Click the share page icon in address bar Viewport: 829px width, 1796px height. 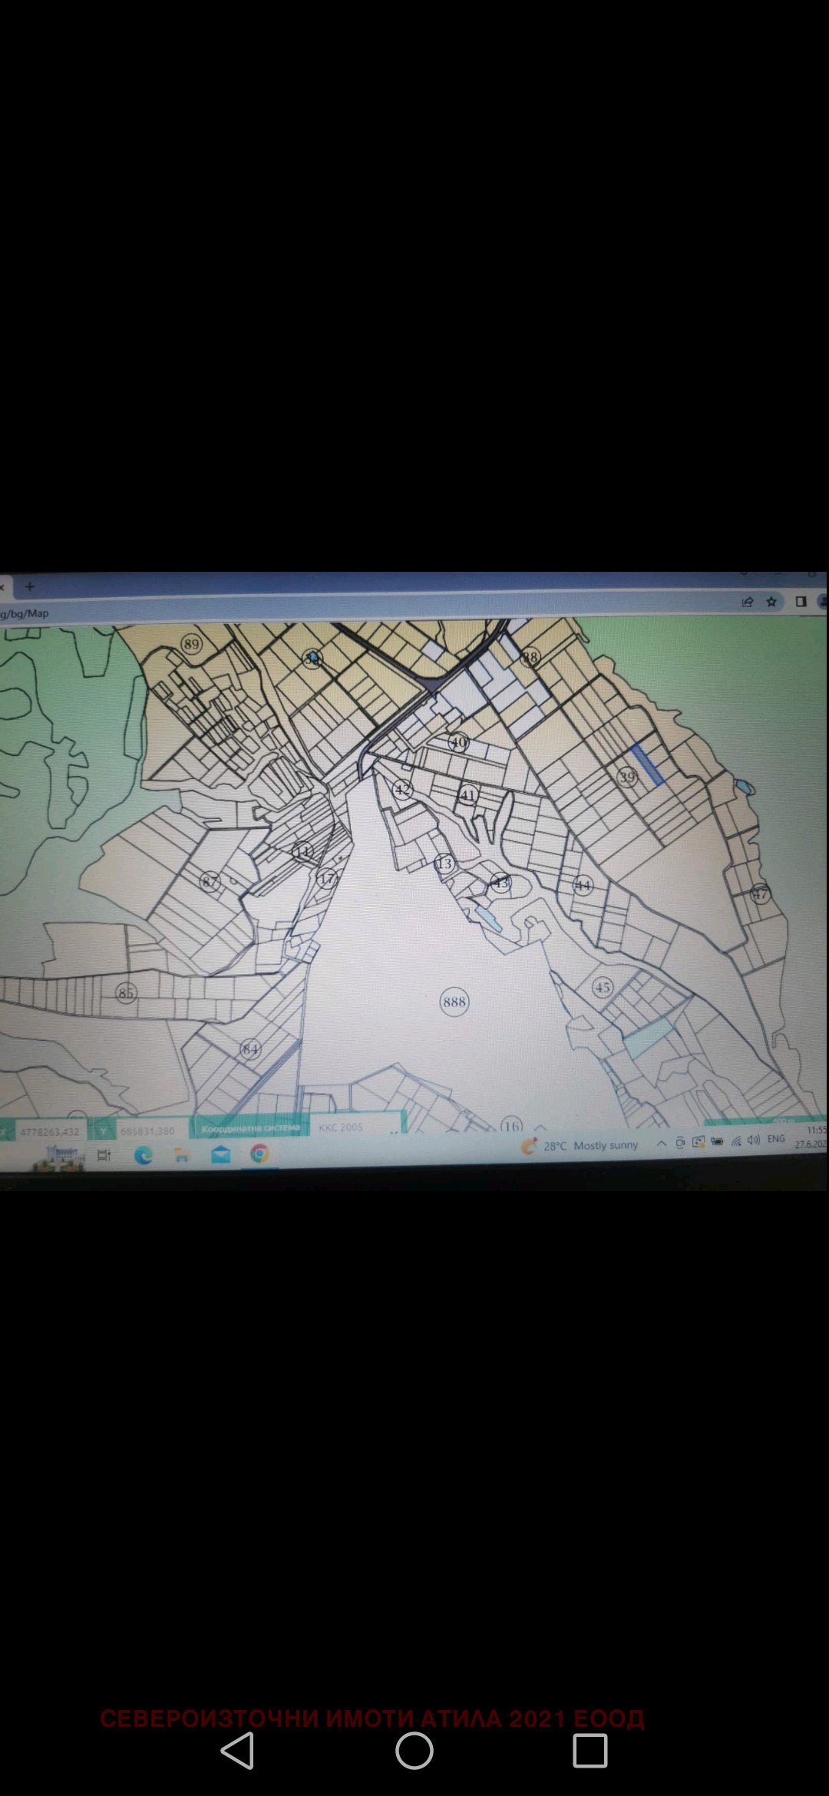[747, 603]
